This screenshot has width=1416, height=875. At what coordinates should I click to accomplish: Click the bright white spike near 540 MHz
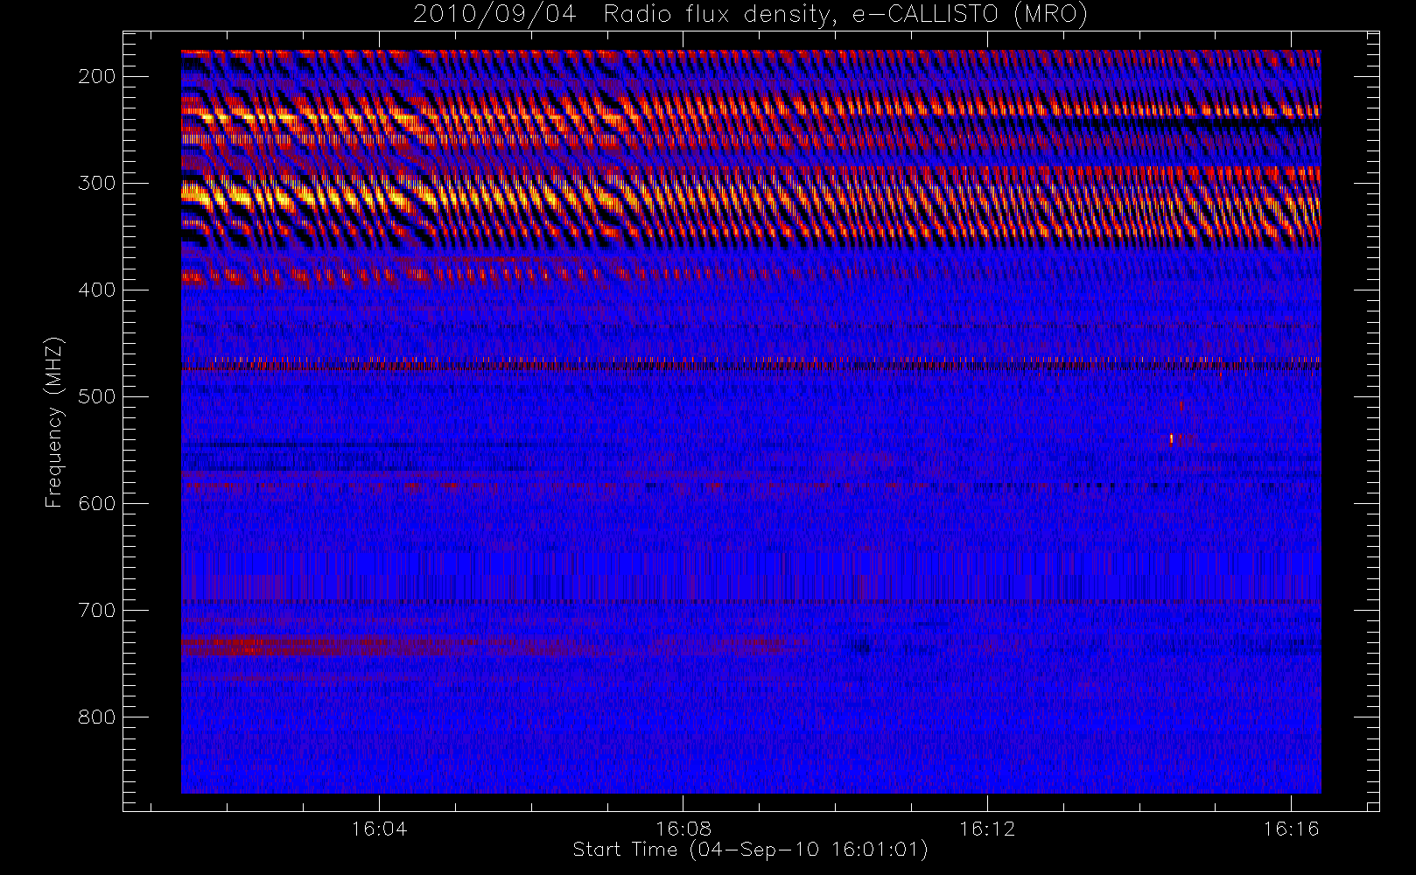click(1171, 438)
